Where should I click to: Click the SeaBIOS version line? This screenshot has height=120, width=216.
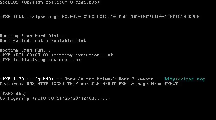click(x=50, y=2)
